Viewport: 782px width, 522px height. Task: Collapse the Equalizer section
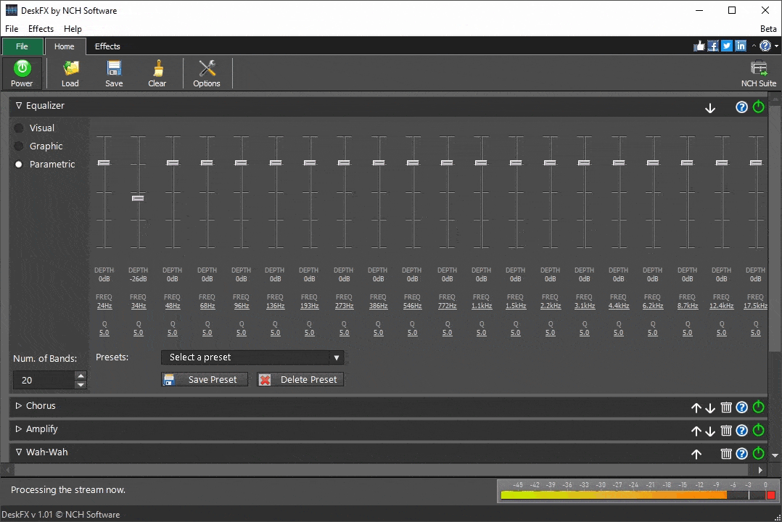[18, 105]
